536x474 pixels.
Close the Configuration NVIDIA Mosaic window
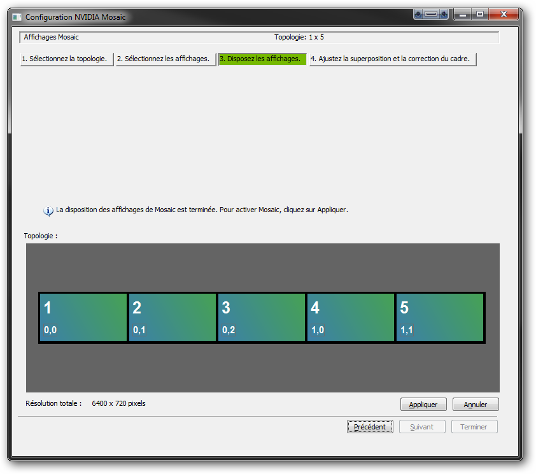point(505,14)
